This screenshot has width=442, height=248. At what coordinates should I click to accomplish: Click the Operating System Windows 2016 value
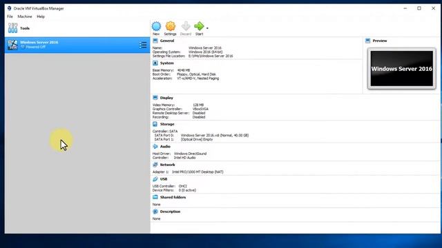tap(206, 52)
